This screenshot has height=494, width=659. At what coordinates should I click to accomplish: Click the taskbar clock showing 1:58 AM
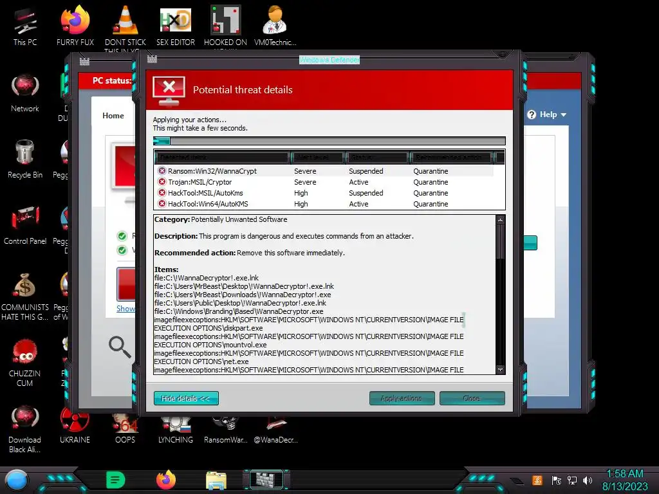(625, 480)
